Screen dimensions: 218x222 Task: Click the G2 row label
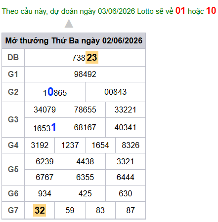[x=13, y=92]
